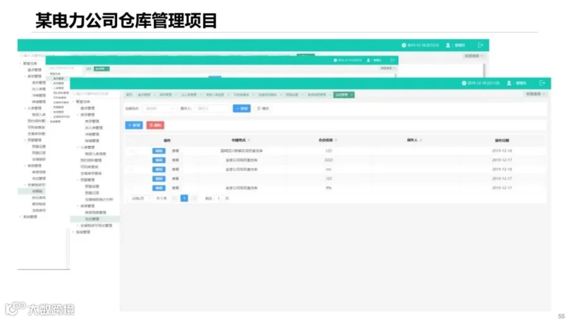Click 编辑 on the row with rrrr

(159, 169)
